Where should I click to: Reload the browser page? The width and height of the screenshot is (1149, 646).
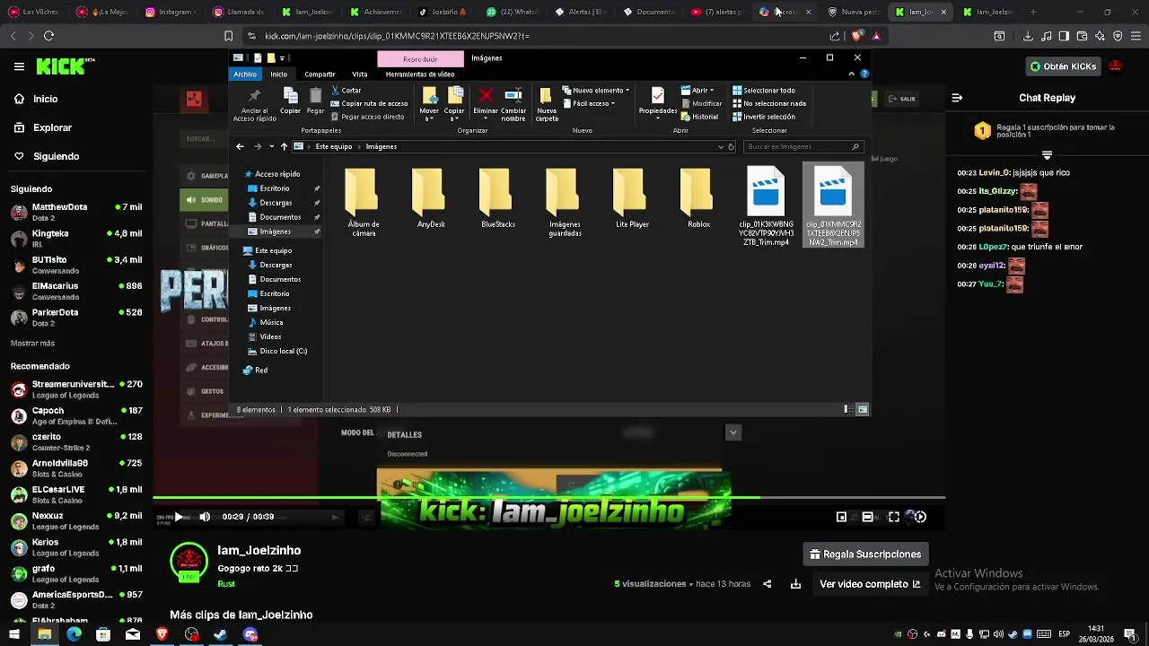click(x=48, y=36)
